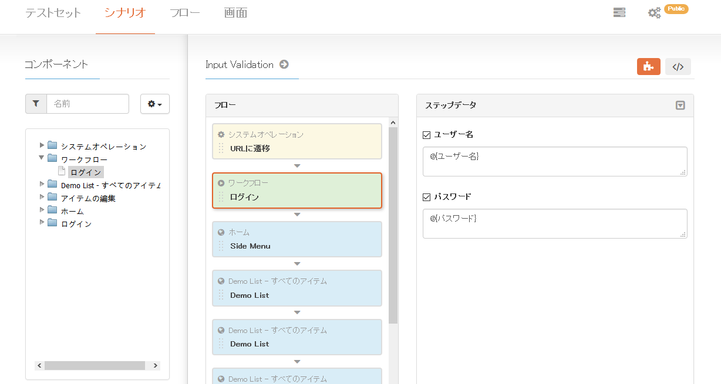The width and height of the screenshot is (721, 384).
Task: Uncheck the パスワード checkbox
Action: coord(427,197)
